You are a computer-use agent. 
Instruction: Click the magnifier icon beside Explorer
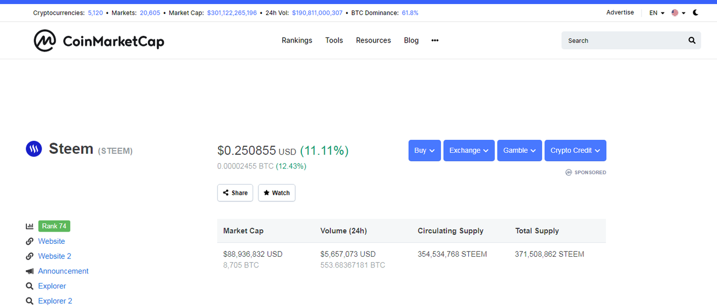click(x=30, y=286)
